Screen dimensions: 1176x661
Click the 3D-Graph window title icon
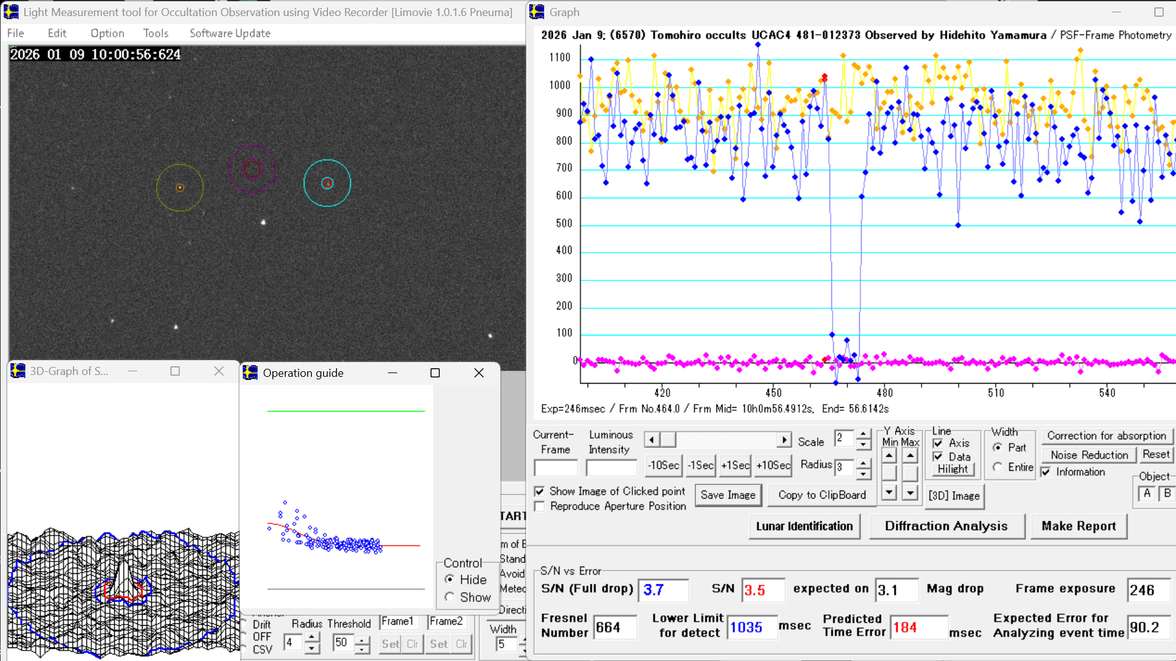pyautogui.click(x=18, y=371)
